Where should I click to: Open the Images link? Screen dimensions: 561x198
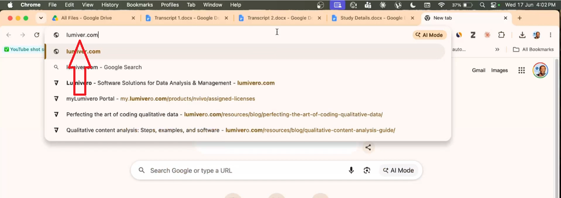pyautogui.click(x=499, y=71)
